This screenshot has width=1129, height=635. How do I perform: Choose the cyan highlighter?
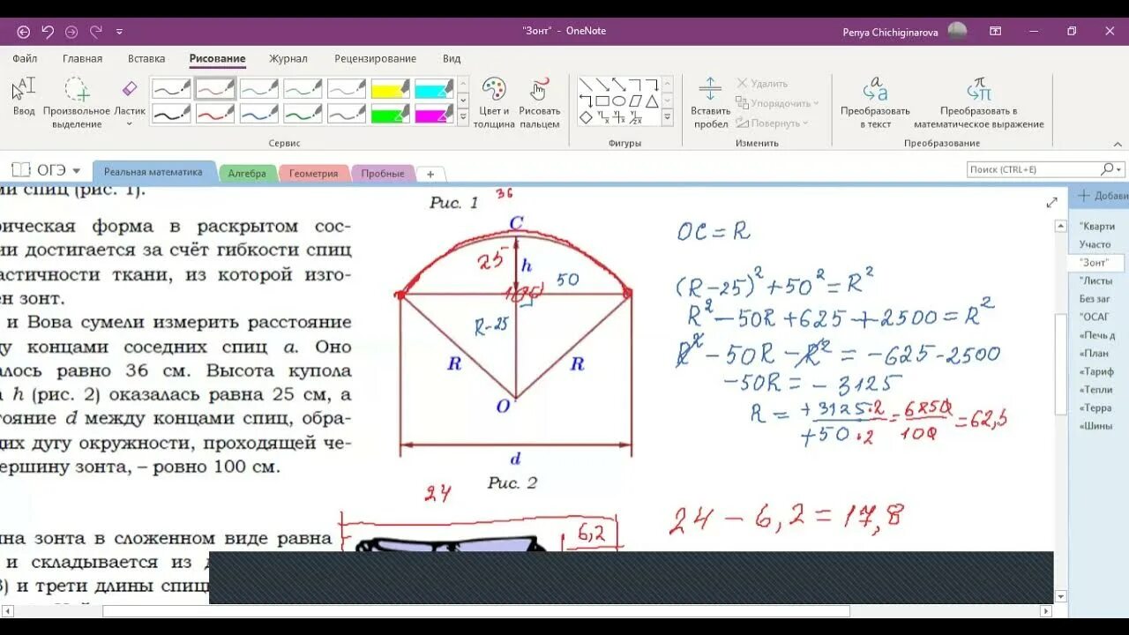tap(434, 89)
